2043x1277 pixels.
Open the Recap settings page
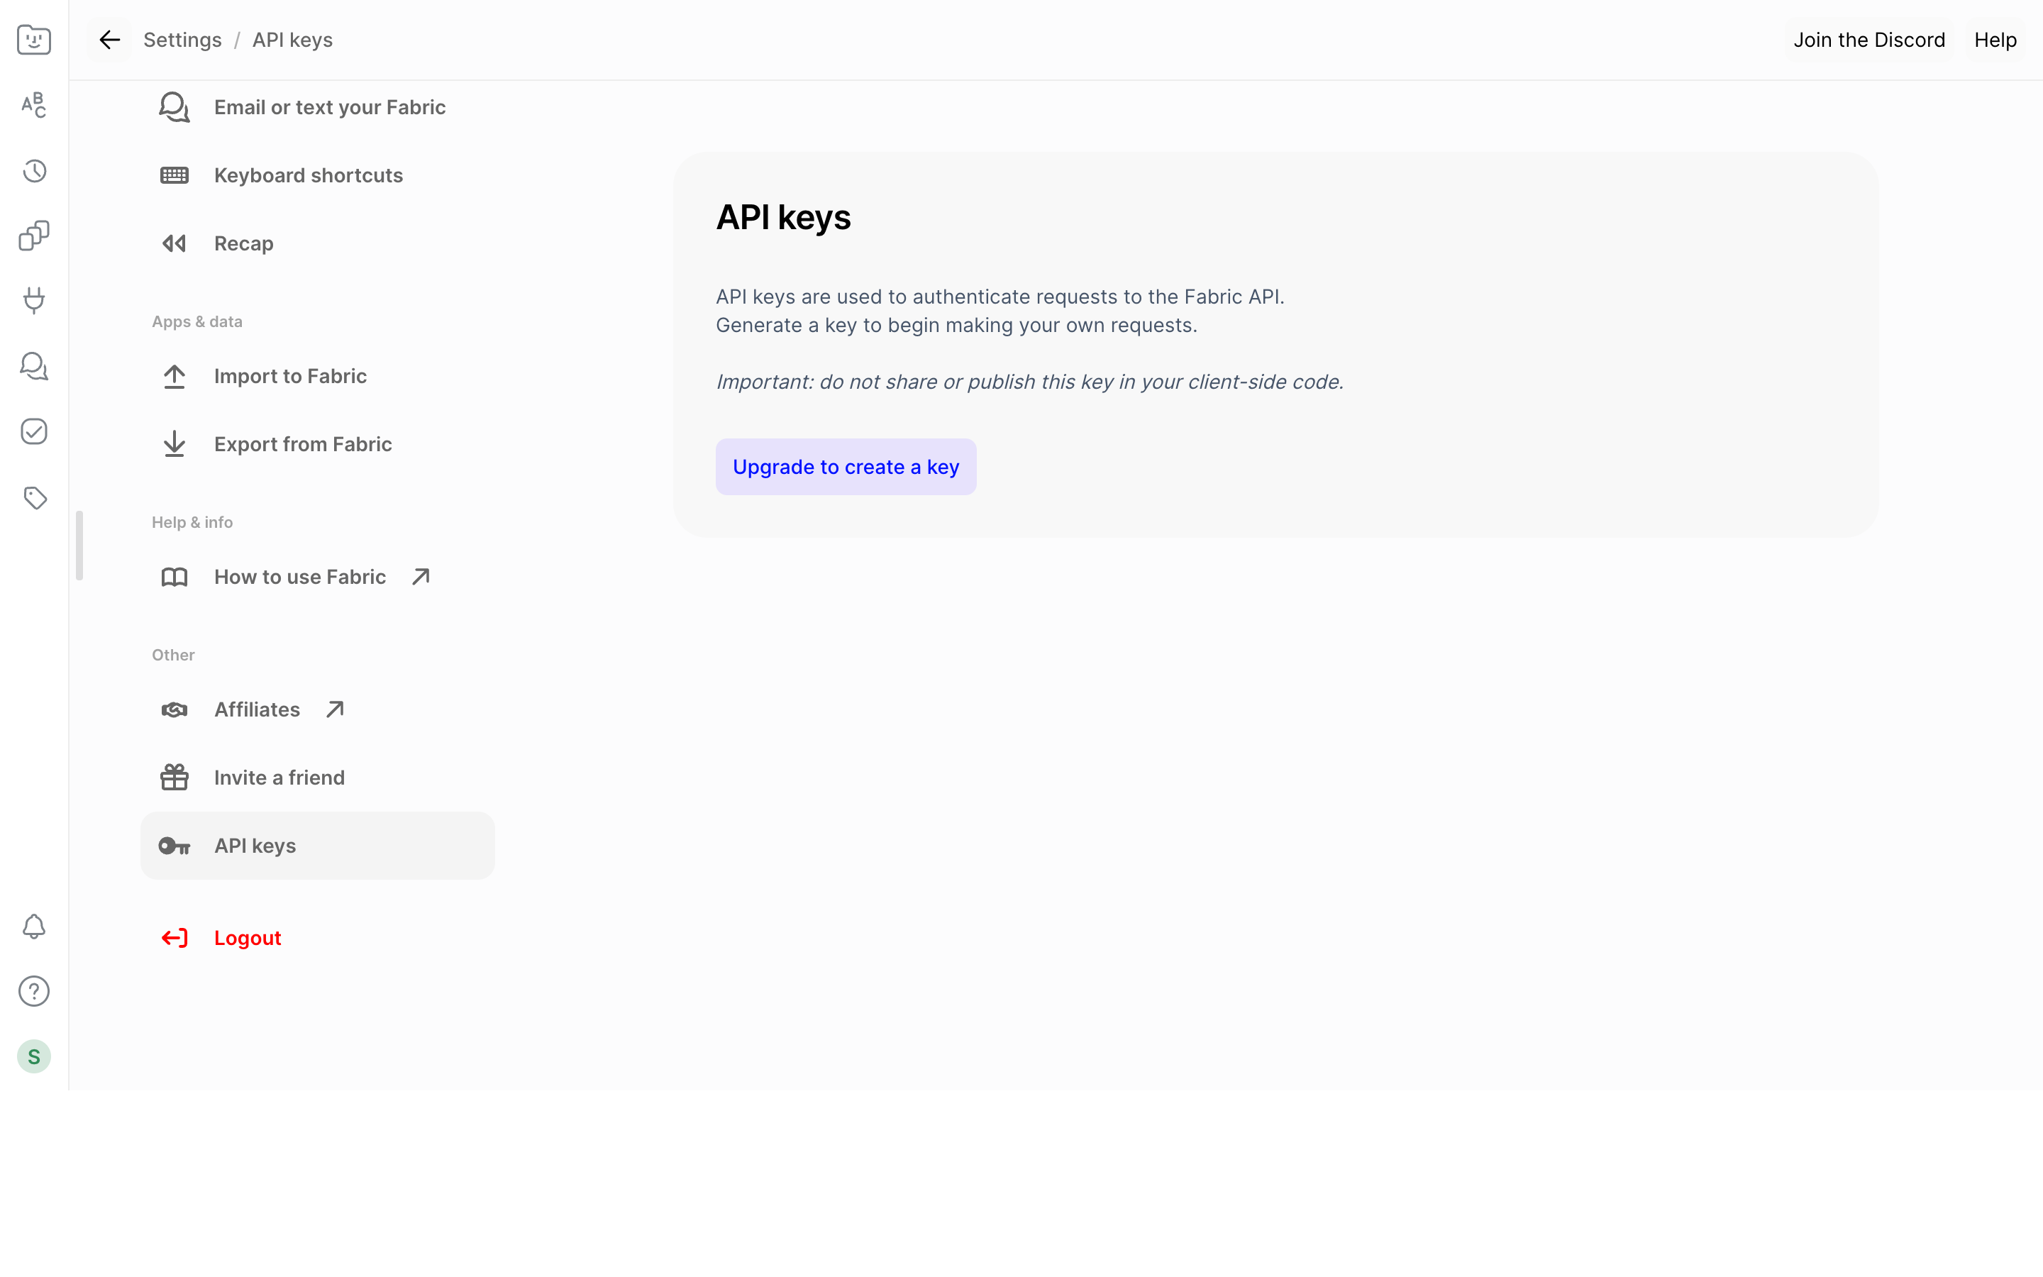click(x=317, y=244)
